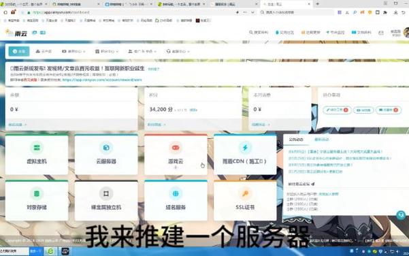Open the 近期更新 header link
Screen dimensions: 409x256
tap(310, 33)
